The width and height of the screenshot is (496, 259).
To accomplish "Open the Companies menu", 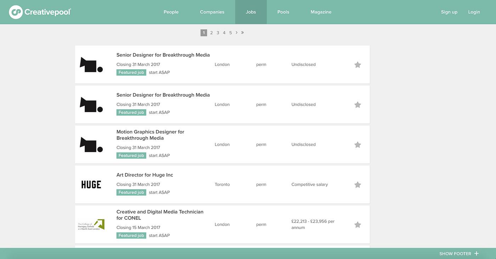I will click(x=212, y=12).
